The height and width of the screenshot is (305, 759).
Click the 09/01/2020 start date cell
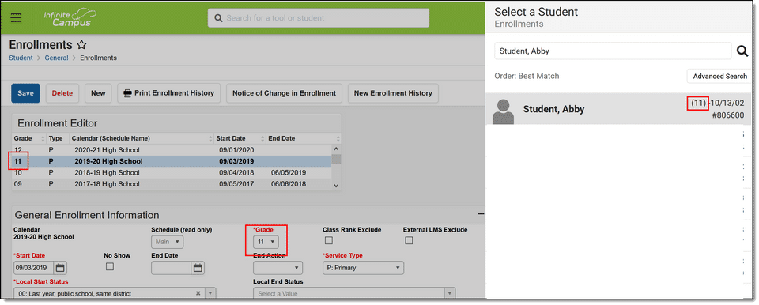click(236, 150)
